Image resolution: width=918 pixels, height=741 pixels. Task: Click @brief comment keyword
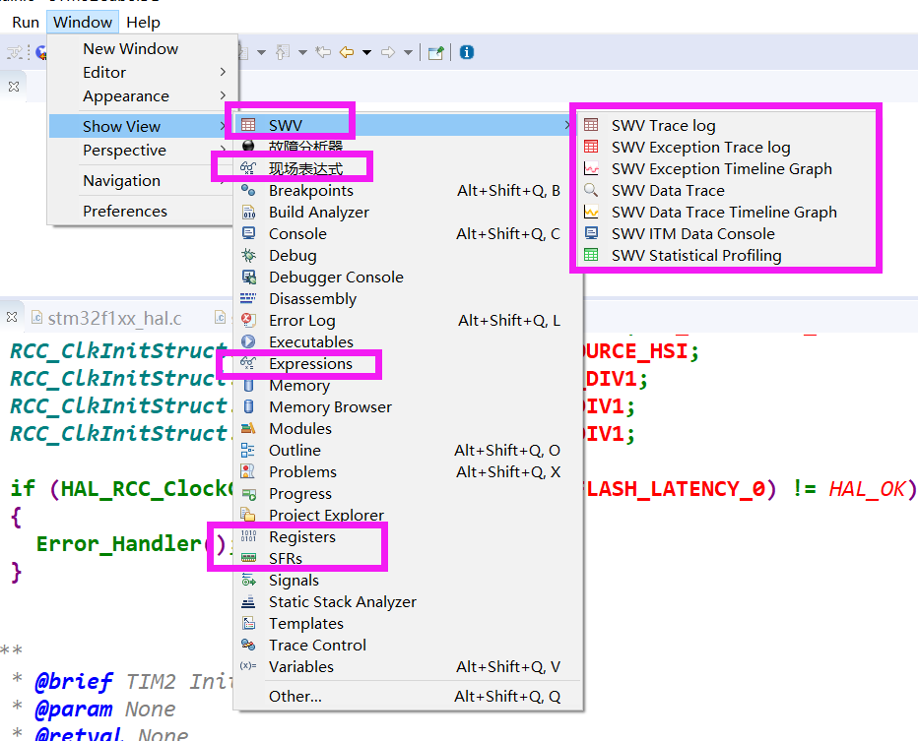74,681
